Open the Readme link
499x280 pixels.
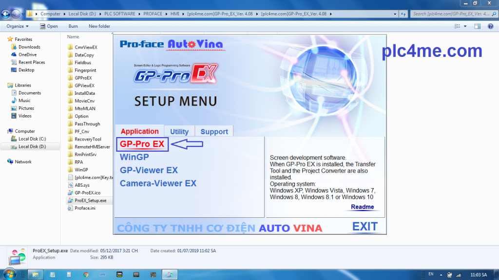click(362, 207)
